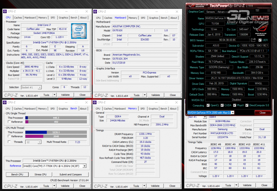The image size is (277, 191).
Task: Click the CPU-Z title icon in the Bench window
Action: tap(5, 102)
